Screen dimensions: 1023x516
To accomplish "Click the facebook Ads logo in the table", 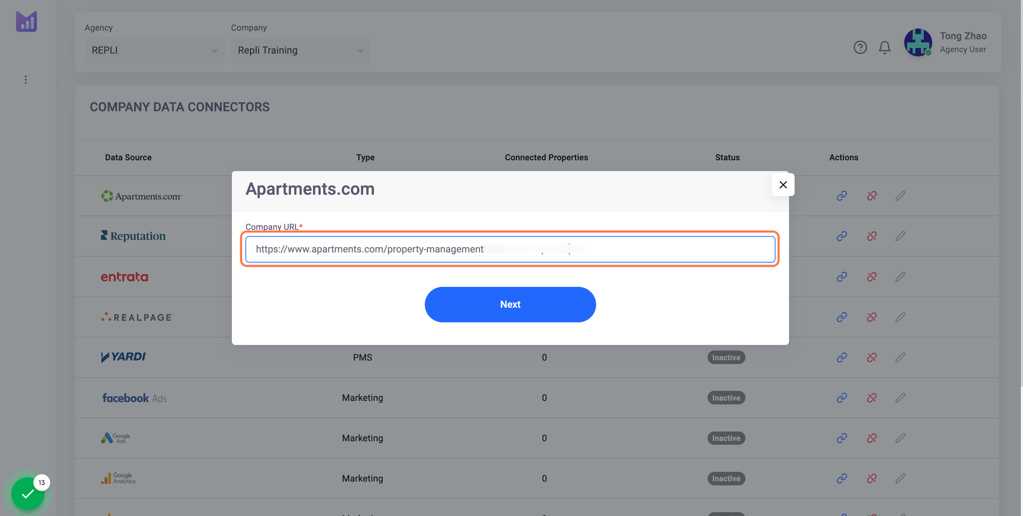I will tap(134, 398).
